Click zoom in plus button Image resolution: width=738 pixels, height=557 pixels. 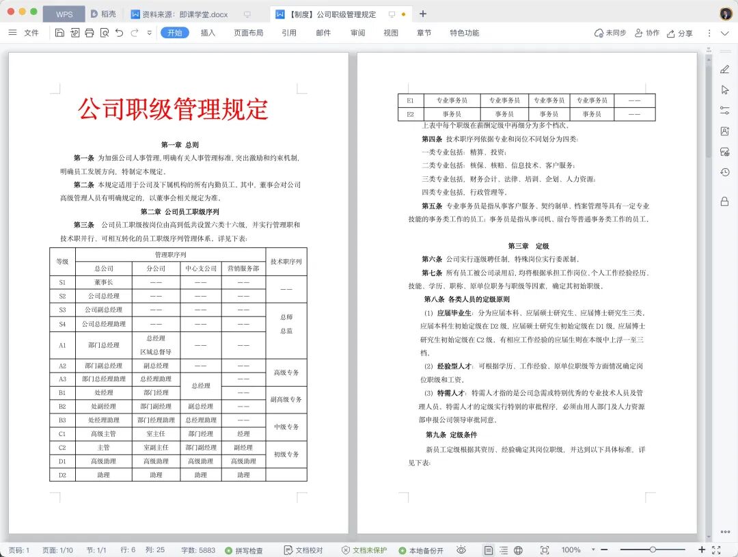(x=701, y=549)
